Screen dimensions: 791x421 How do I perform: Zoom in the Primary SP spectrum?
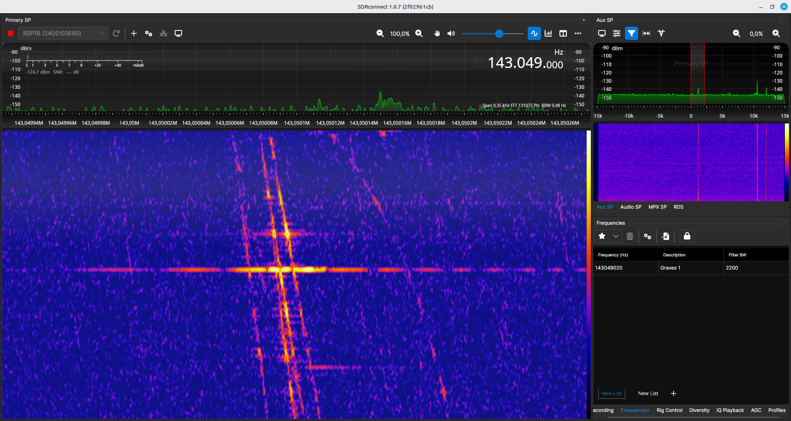[419, 33]
